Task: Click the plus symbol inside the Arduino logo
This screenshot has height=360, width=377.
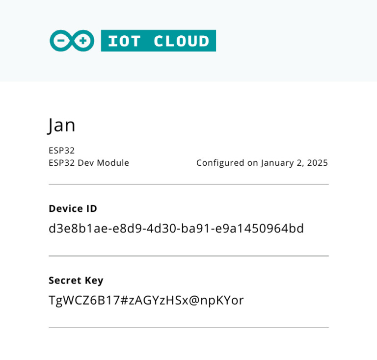Action: [x=83, y=41]
